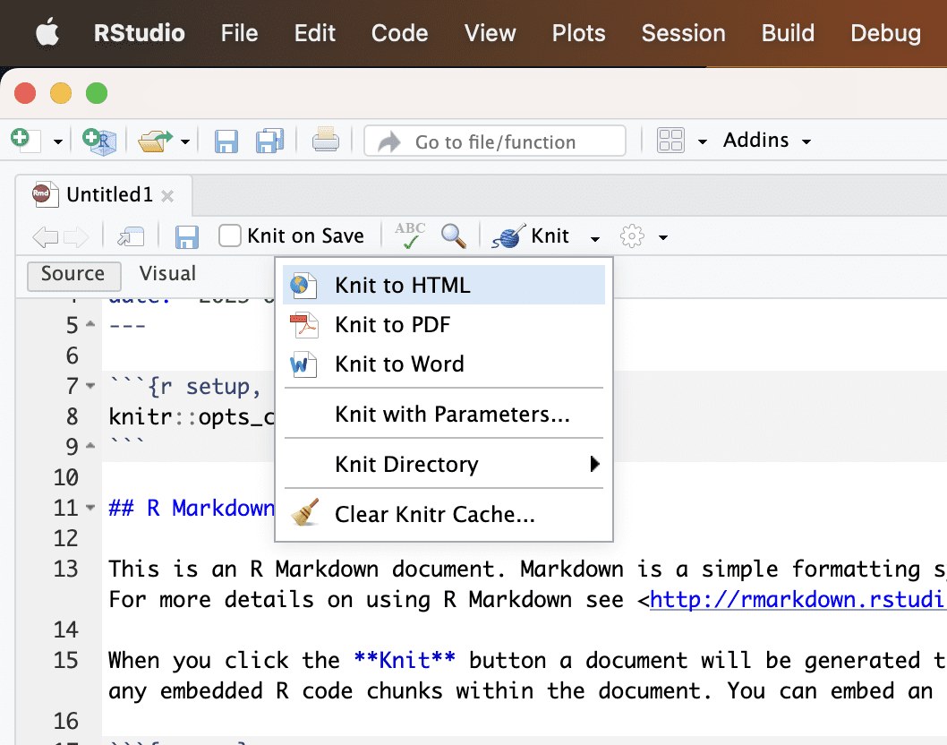Open the File menu
This screenshot has height=745, width=947.
239,33
